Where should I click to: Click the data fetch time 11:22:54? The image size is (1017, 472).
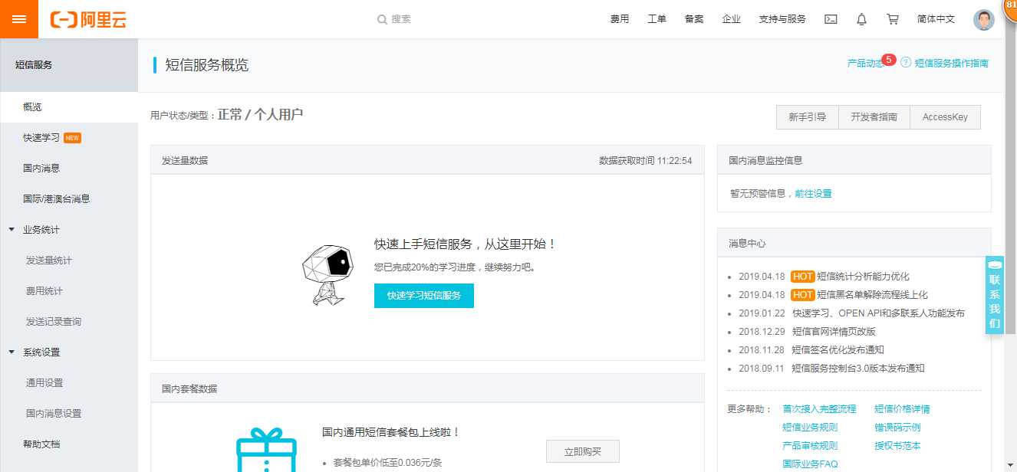pyautogui.click(x=674, y=161)
